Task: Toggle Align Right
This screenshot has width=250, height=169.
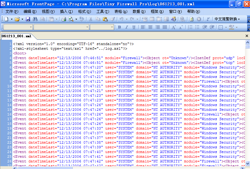Action: (x=158, y=27)
